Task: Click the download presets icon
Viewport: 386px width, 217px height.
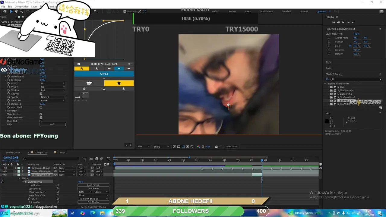Action: coord(124,89)
